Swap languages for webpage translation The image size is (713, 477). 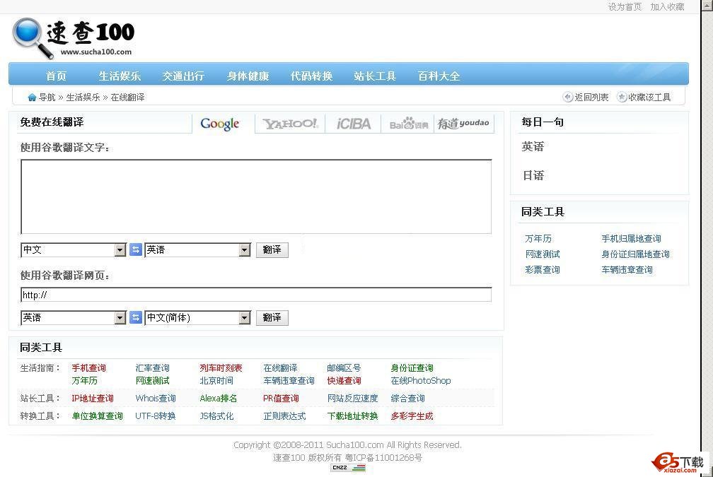point(136,317)
